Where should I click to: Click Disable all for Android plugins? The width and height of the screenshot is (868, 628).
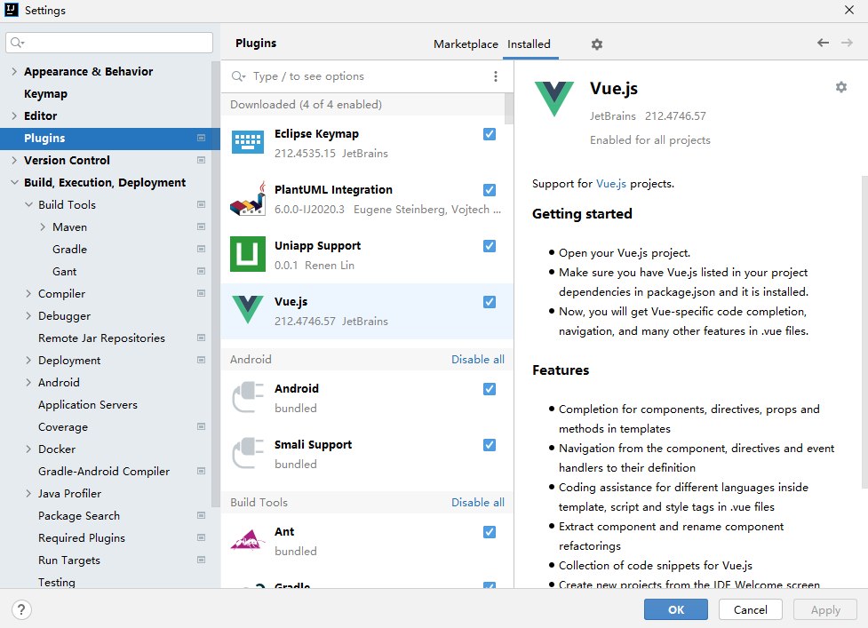tap(477, 360)
